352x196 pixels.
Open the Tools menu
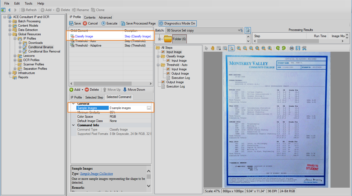[29, 3]
